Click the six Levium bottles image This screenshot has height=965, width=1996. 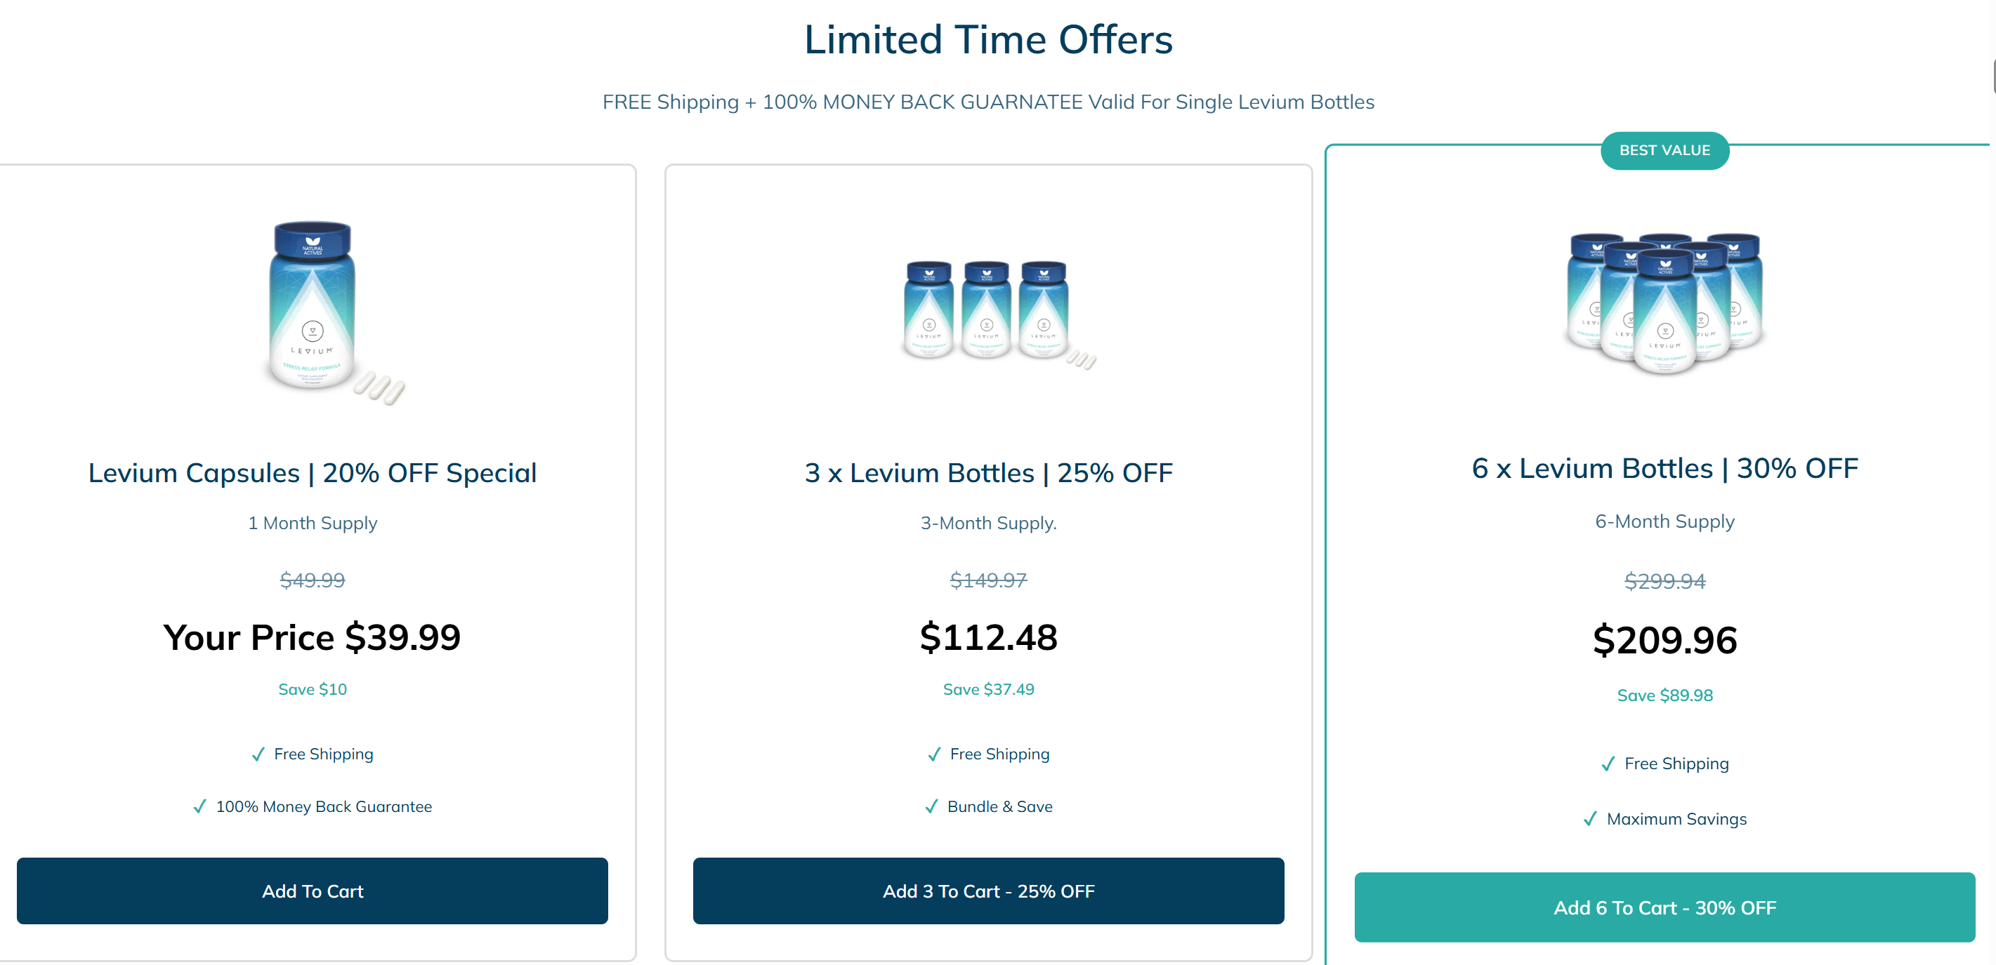[1665, 304]
